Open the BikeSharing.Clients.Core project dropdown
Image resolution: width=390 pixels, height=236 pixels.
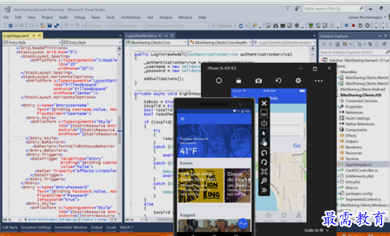pos(156,42)
